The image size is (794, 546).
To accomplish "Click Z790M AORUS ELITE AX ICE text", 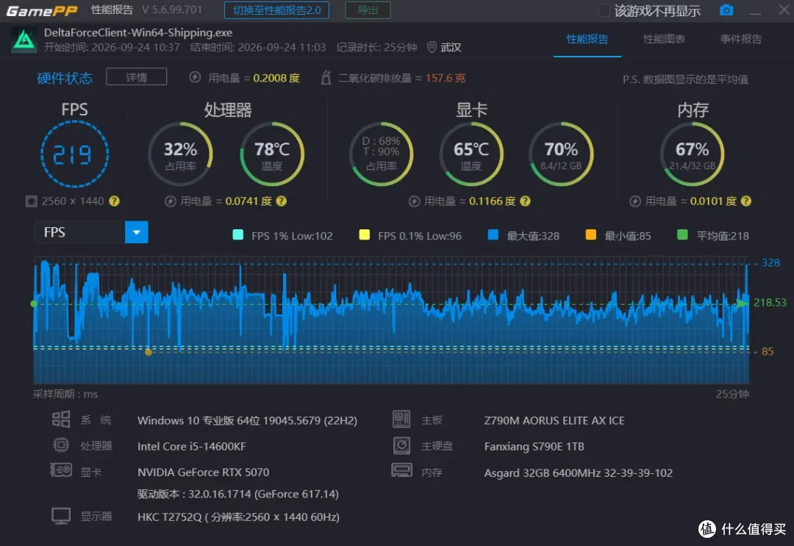I will click(x=554, y=420).
